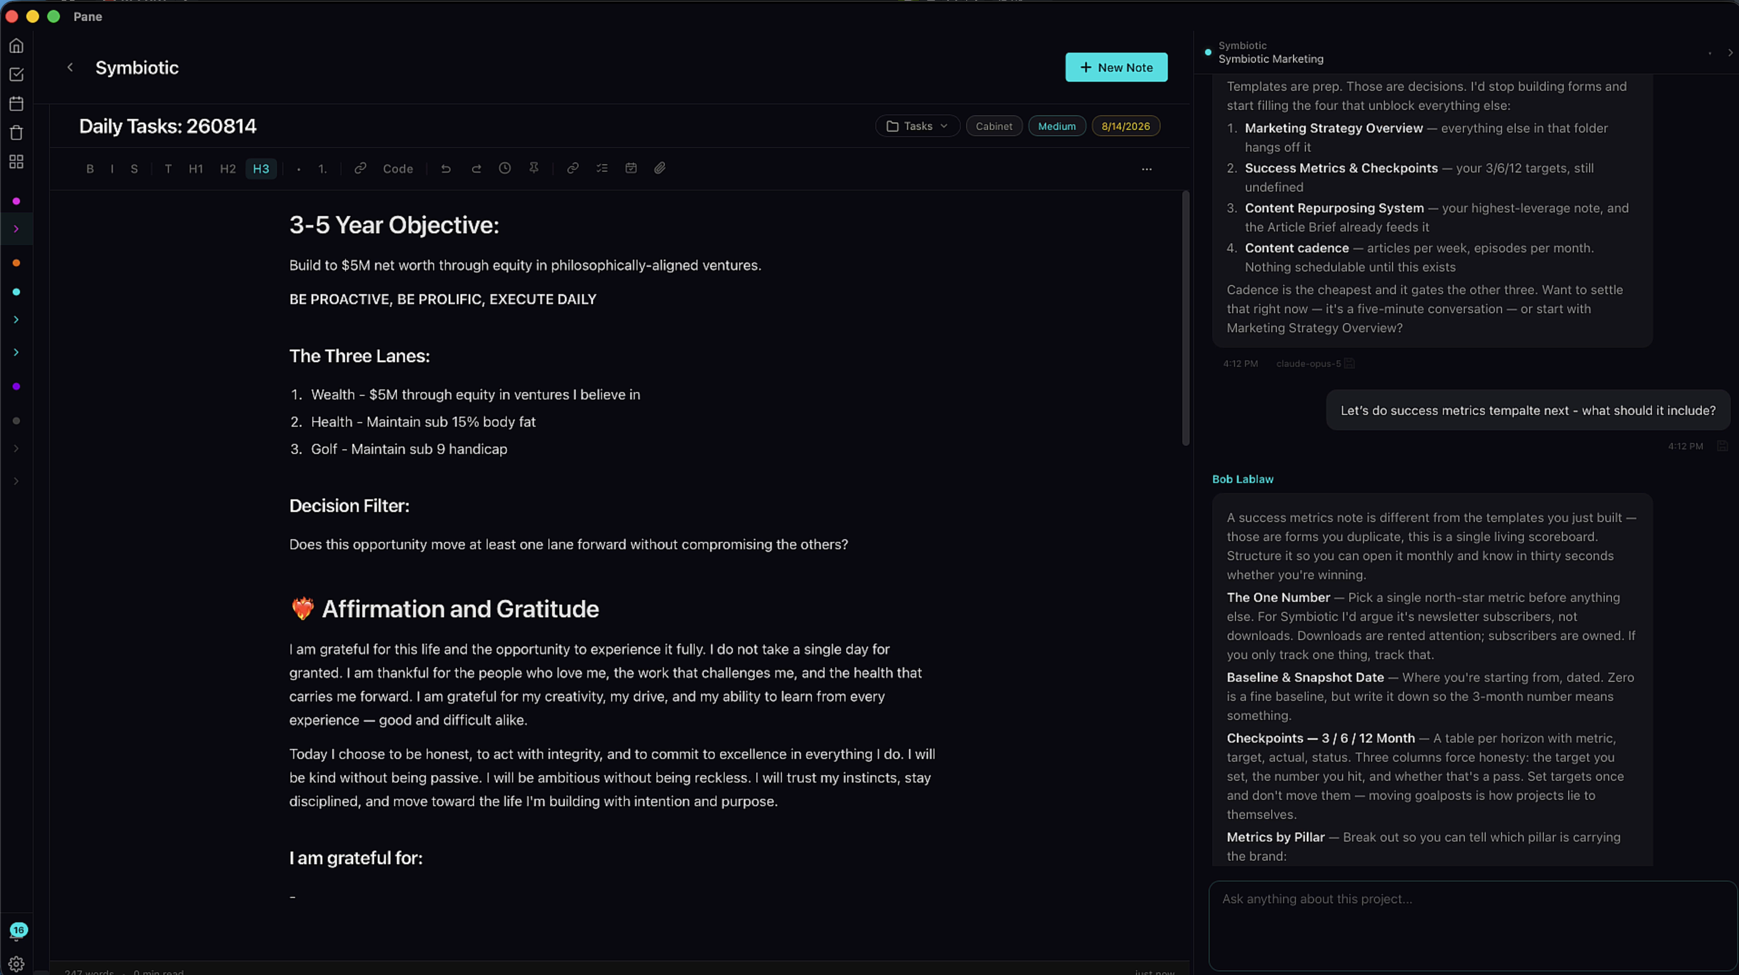Apply numbered list formatting
Image resolution: width=1739 pixels, height=975 pixels.
323,169
